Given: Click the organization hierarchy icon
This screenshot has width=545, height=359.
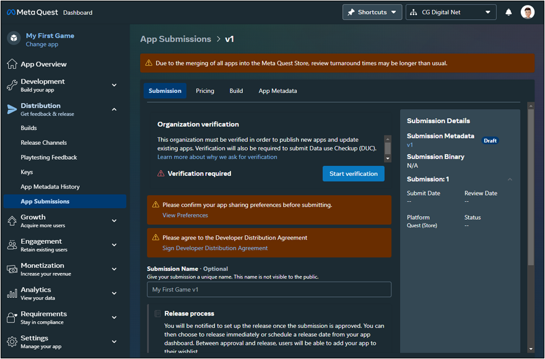Looking at the screenshot, I should pyautogui.click(x=413, y=12).
